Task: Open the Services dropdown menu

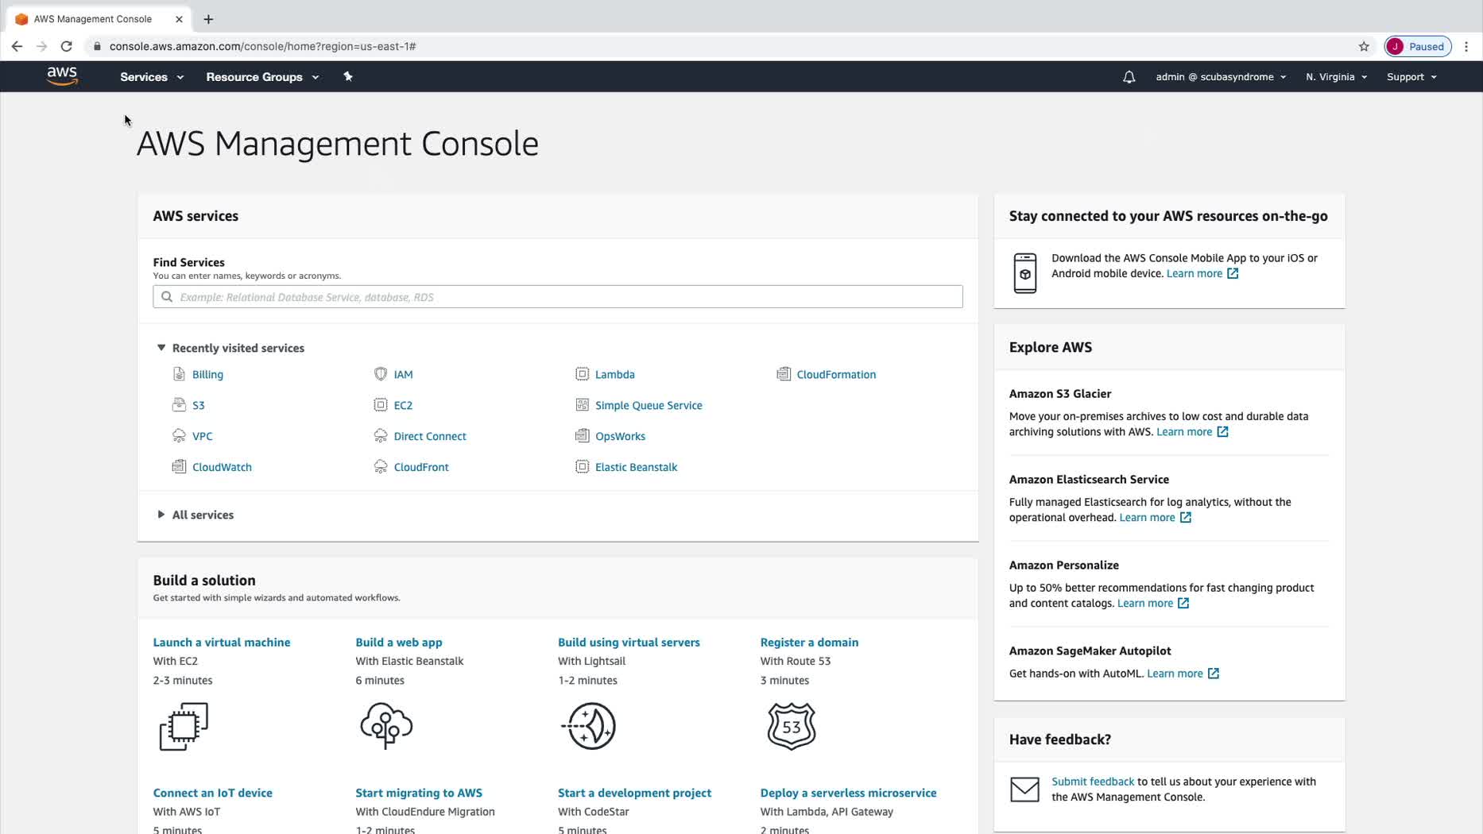Action: 152,77
